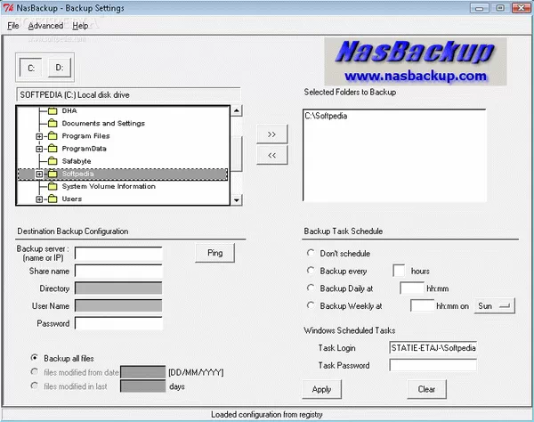Click the folder tree scroll up arrow
This screenshot has height=422, width=534.
pyautogui.click(x=237, y=110)
